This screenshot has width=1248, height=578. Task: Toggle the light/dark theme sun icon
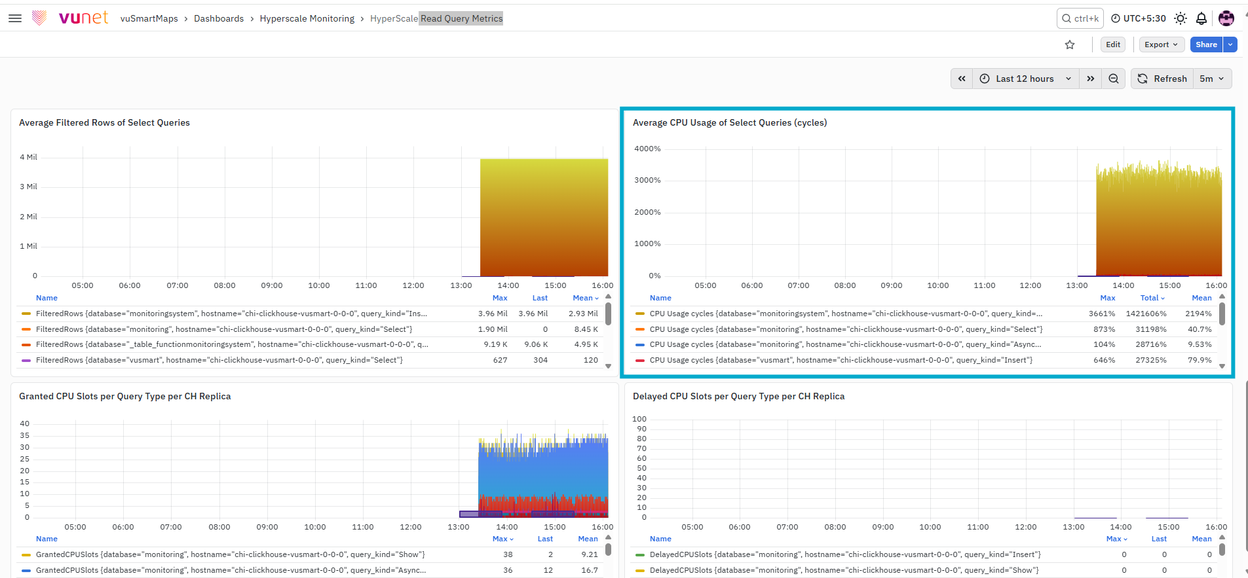1181,18
